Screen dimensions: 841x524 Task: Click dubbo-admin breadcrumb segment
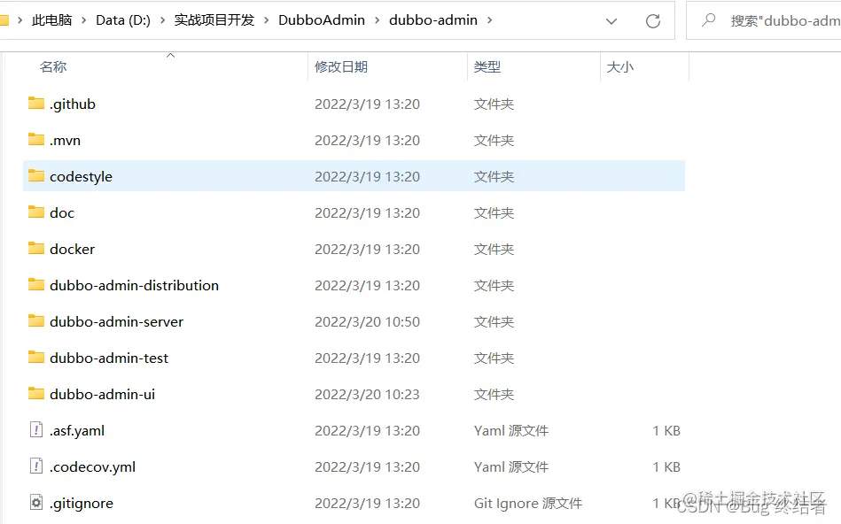coord(433,20)
